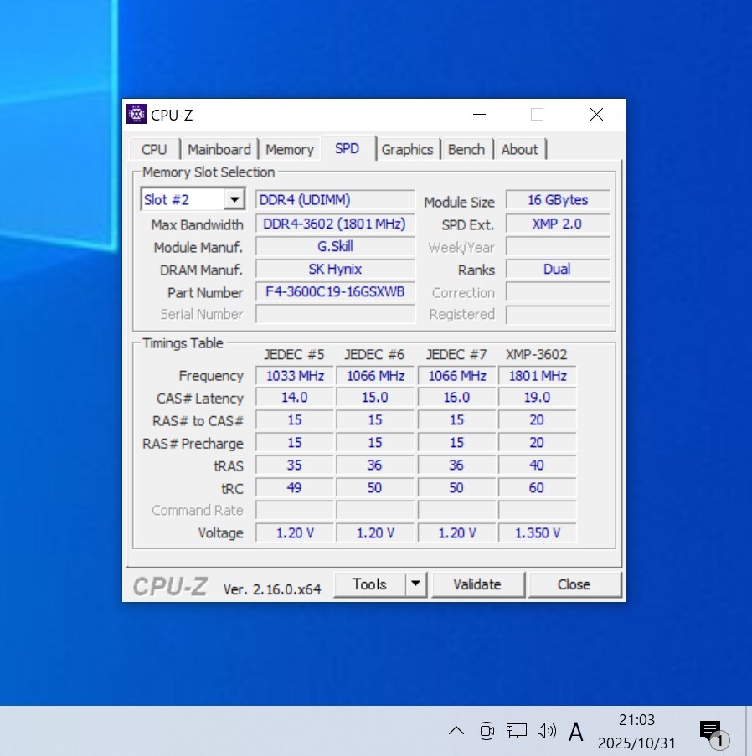Image resolution: width=752 pixels, height=756 pixels.
Task: Click the CPU-Z app icon in title bar
Action: pyautogui.click(x=136, y=115)
